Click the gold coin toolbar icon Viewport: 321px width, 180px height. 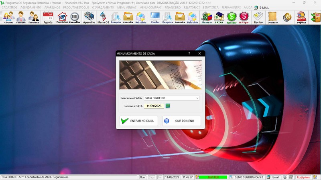click(287, 17)
